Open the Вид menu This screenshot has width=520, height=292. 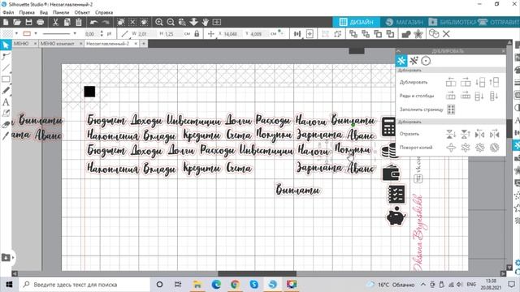[43, 13]
